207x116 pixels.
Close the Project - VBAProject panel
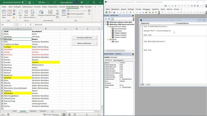click(x=133, y=15)
